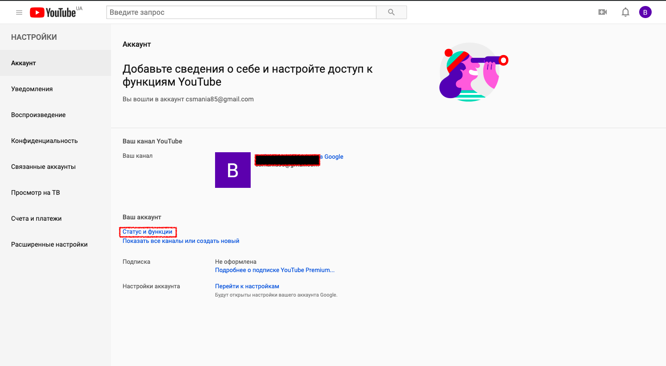666x366 pixels.
Task: Open the account avatar menu
Action: [x=645, y=12]
